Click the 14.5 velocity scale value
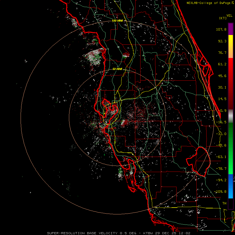This screenshot has height=235, width=235. click(x=222, y=99)
